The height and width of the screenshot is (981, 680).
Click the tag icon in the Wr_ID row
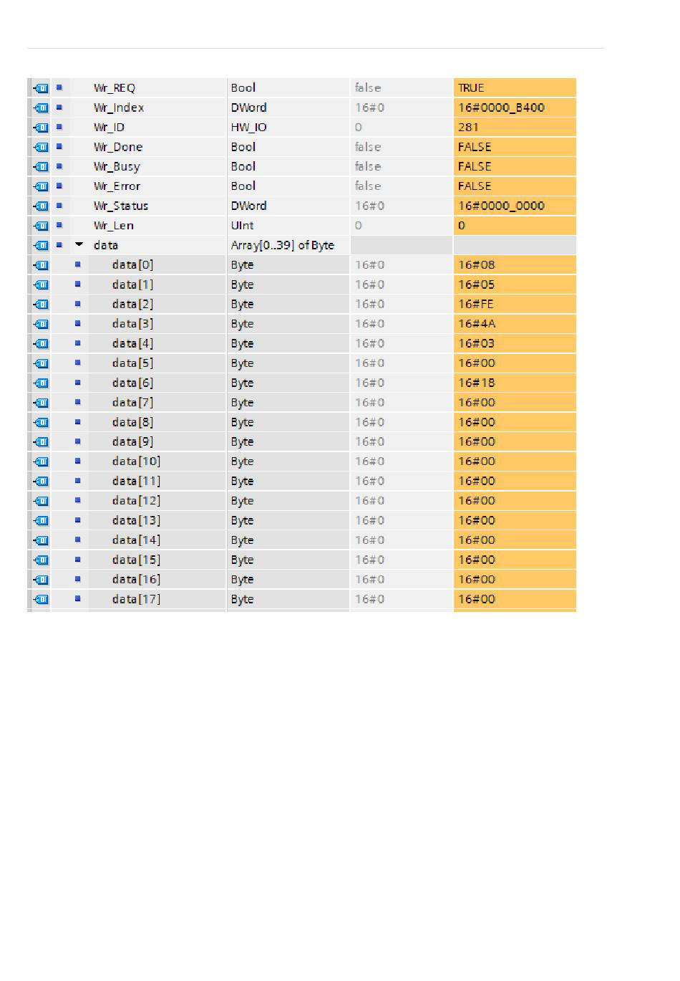tap(41, 128)
